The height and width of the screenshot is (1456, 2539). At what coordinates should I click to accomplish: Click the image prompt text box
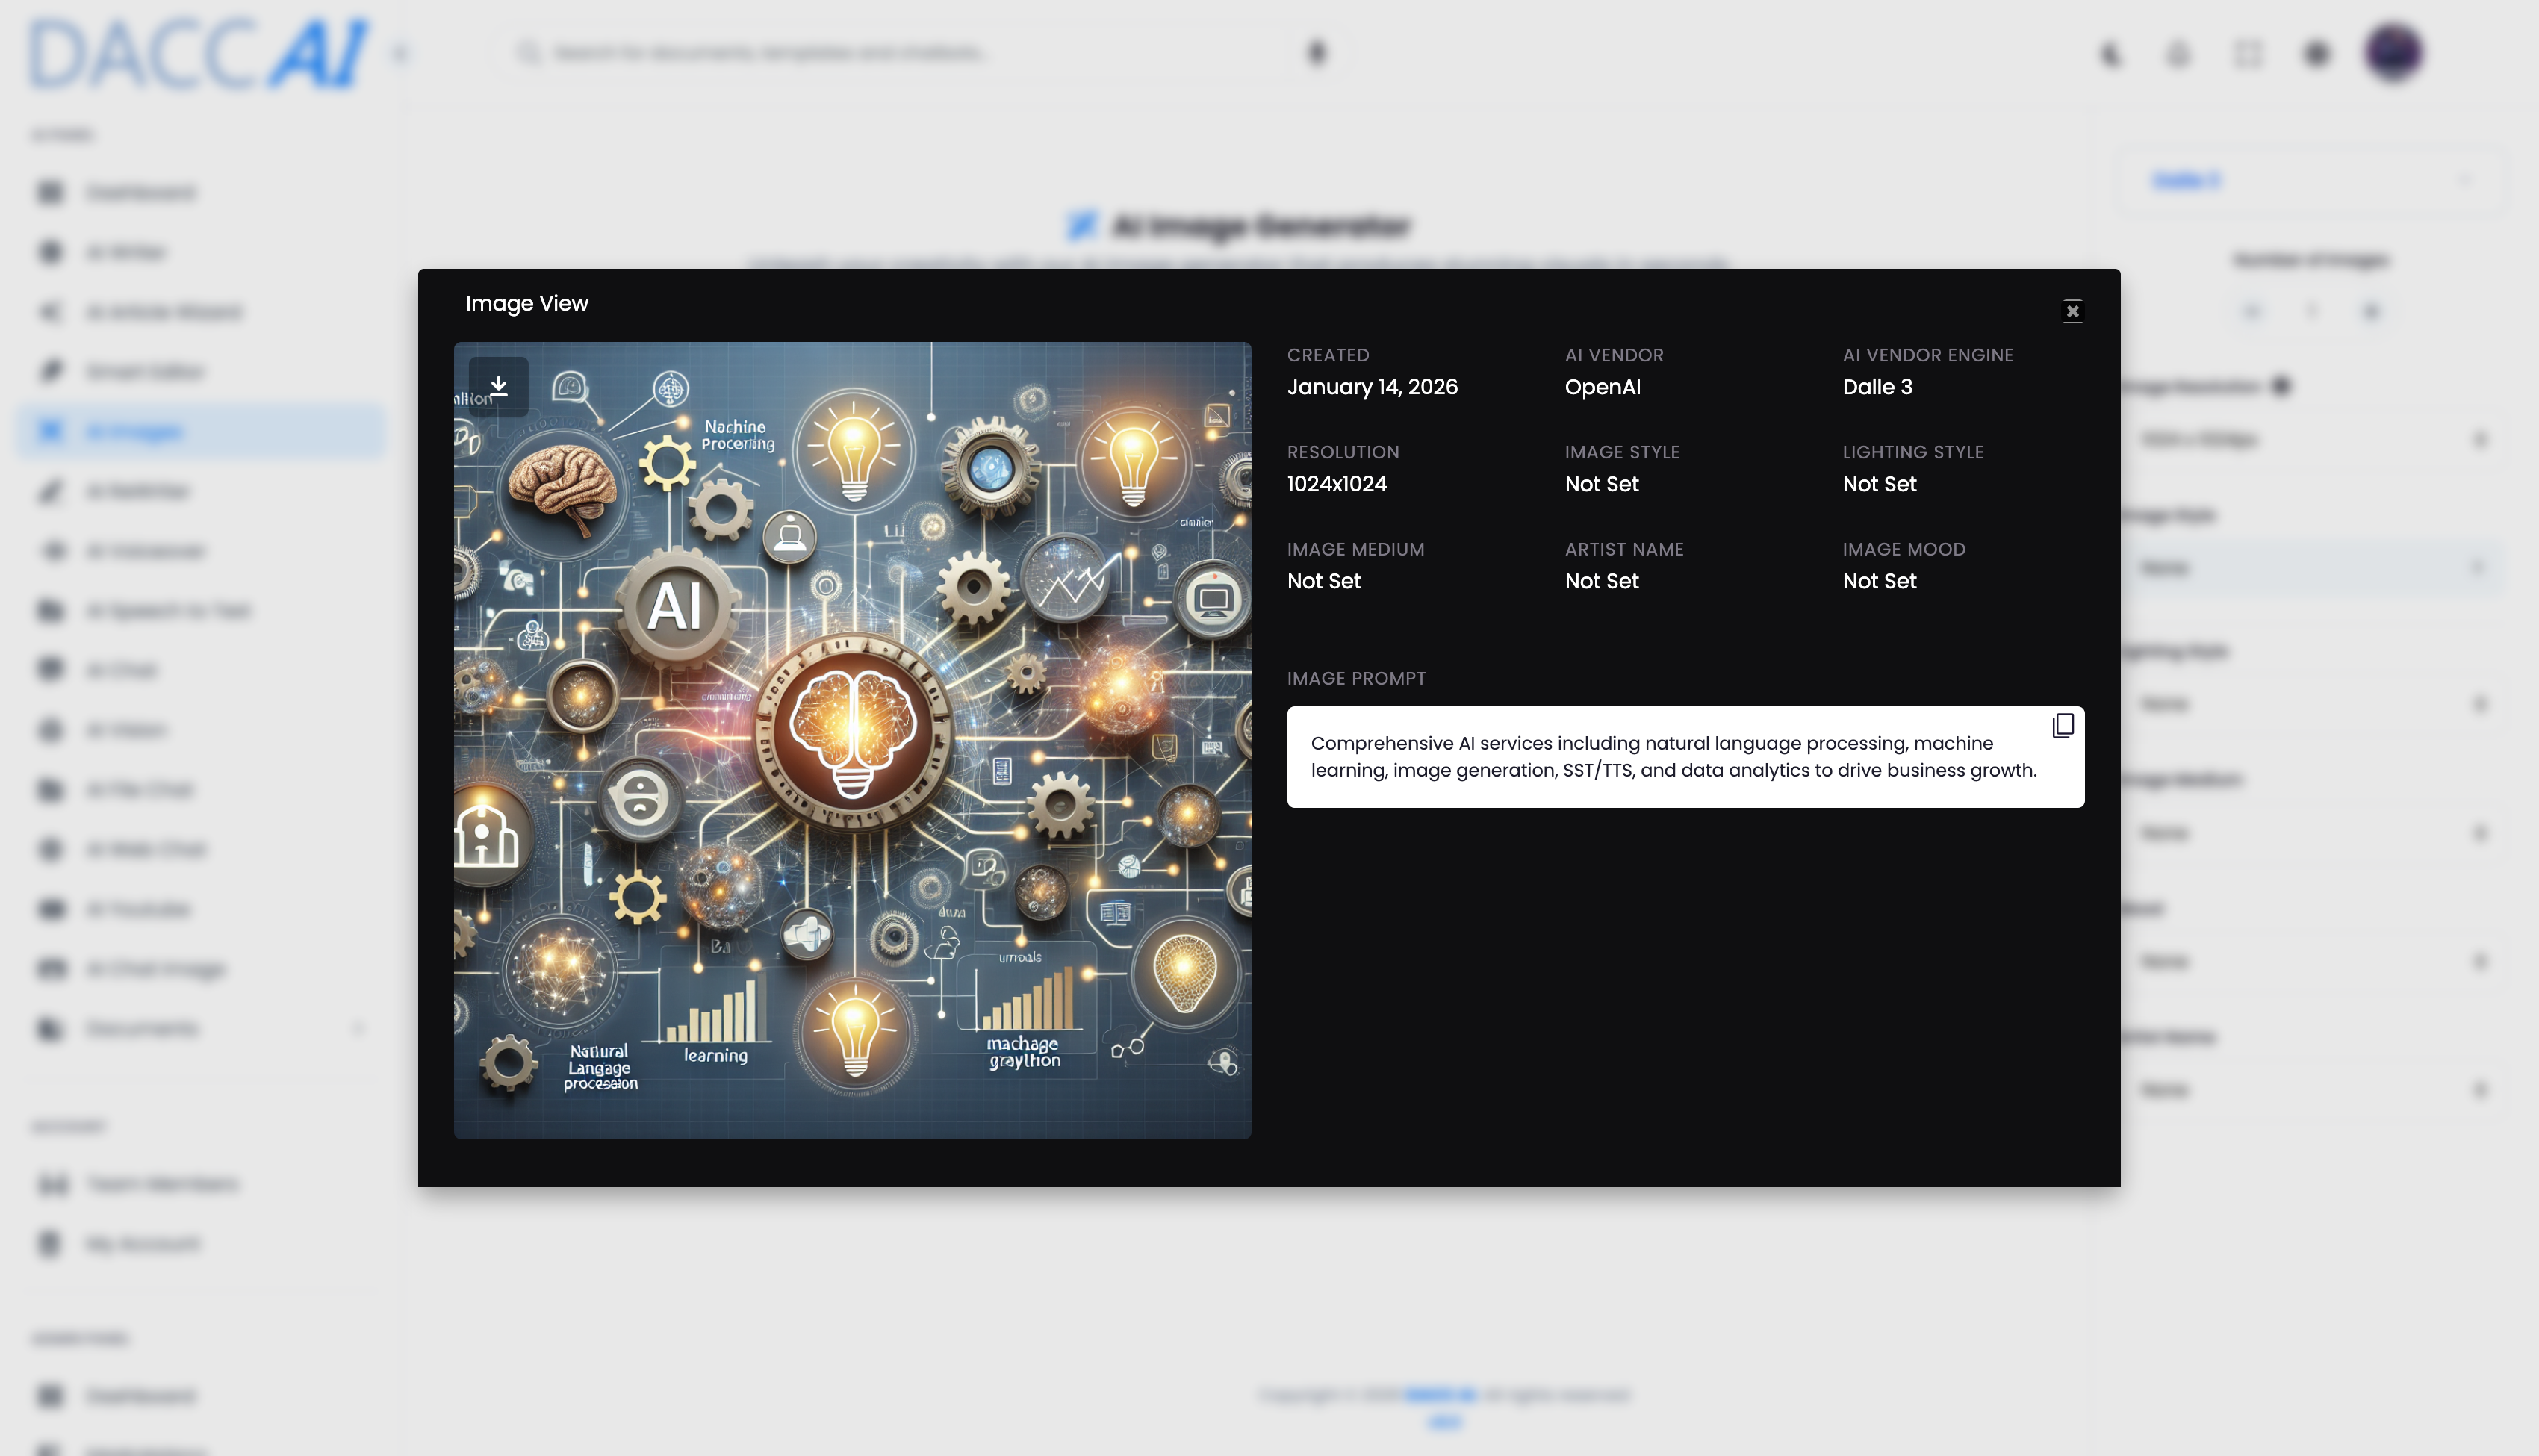click(x=1670, y=757)
